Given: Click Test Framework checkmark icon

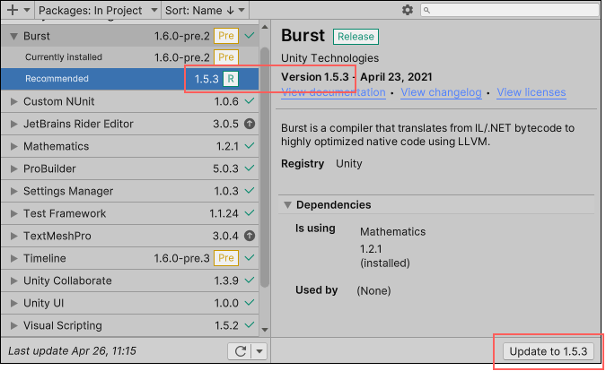Looking at the screenshot, I should click(x=250, y=213).
